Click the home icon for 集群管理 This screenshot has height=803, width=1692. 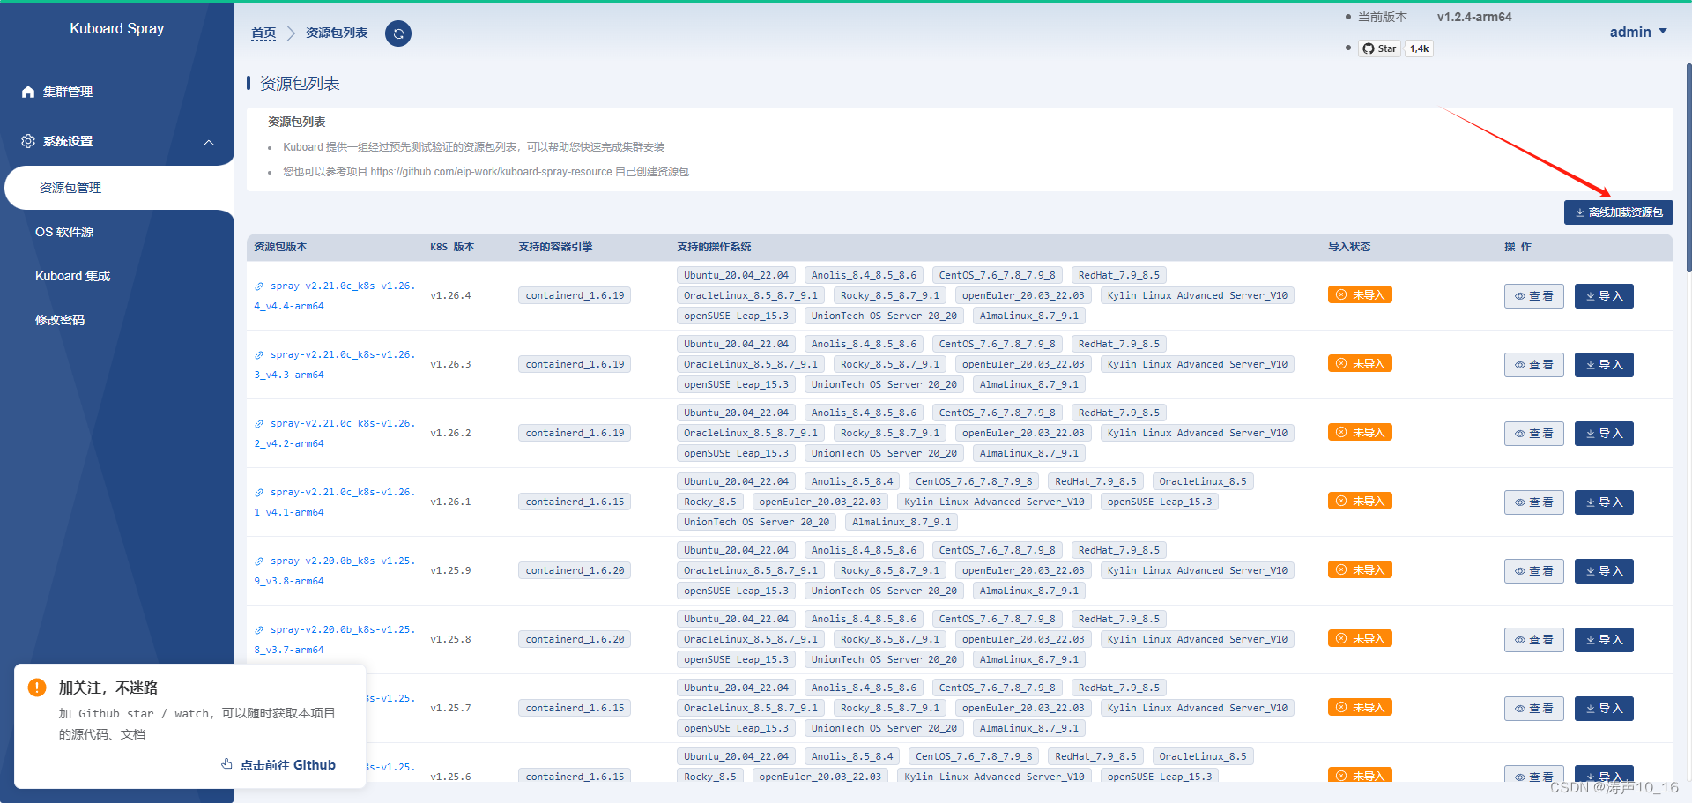pos(28,92)
